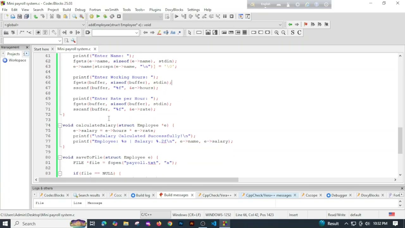Click the green Jump back arrow
This screenshot has height=228, width=405.
point(290,24)
